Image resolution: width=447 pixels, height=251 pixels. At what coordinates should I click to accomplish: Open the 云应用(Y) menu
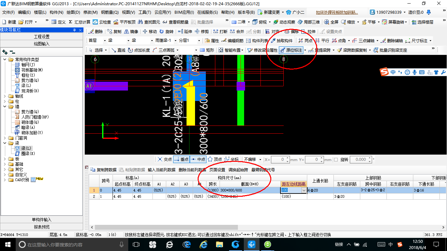pos(163,12)
